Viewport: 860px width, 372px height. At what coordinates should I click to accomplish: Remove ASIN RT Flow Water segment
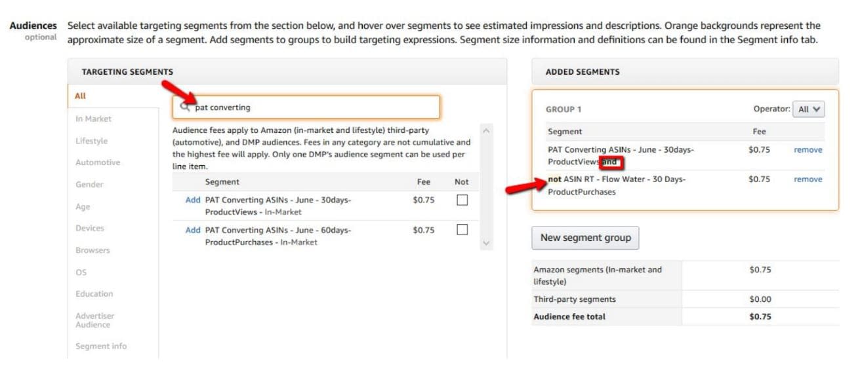coord(808,179)
